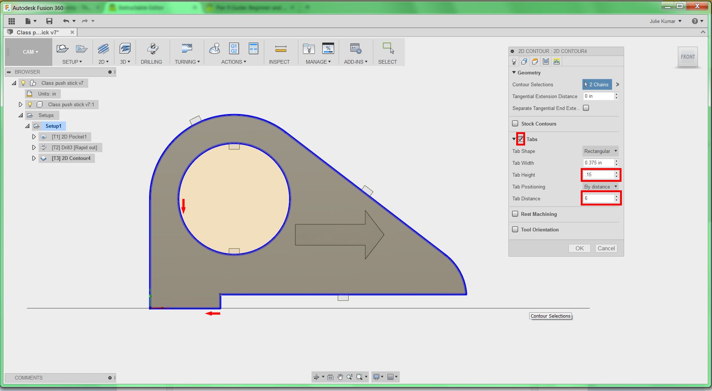Click the 2 Chains contour selection button

596,84
